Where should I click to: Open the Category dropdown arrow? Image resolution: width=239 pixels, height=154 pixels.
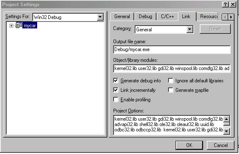coord(190,29)
